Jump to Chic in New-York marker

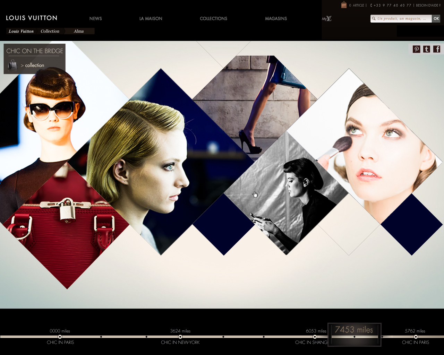coord(180,337)
